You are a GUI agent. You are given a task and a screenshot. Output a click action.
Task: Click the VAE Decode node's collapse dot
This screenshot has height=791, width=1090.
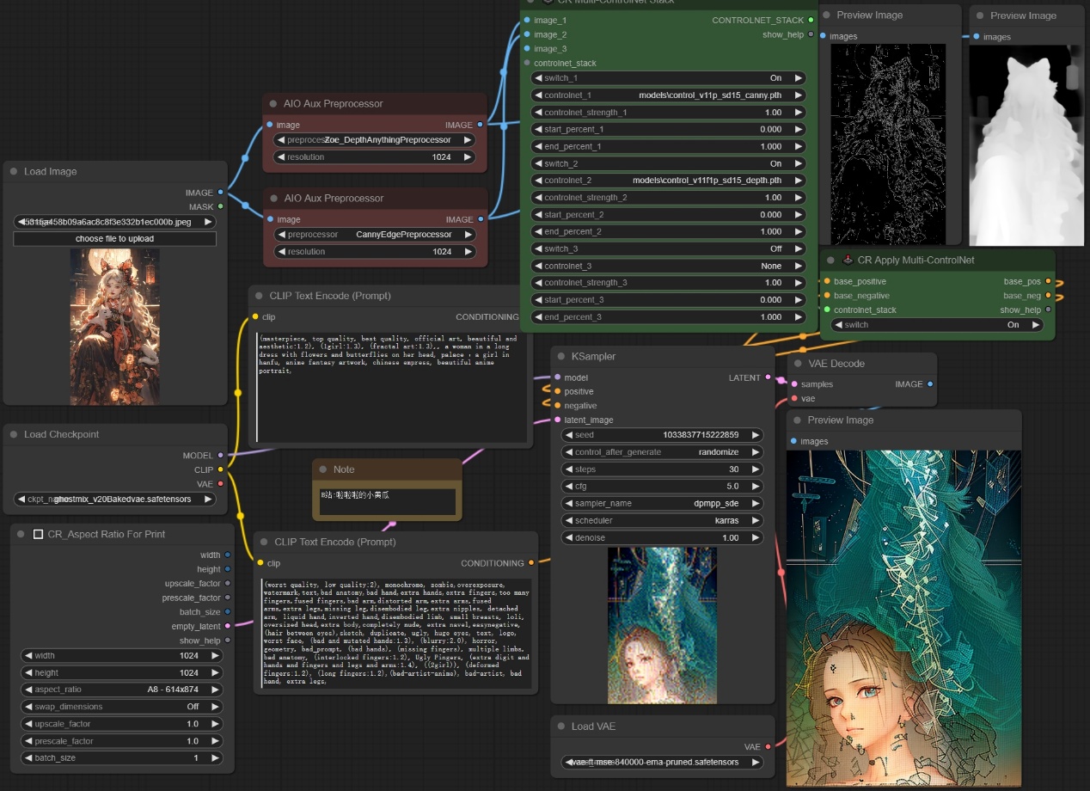(x=798, y=364)
